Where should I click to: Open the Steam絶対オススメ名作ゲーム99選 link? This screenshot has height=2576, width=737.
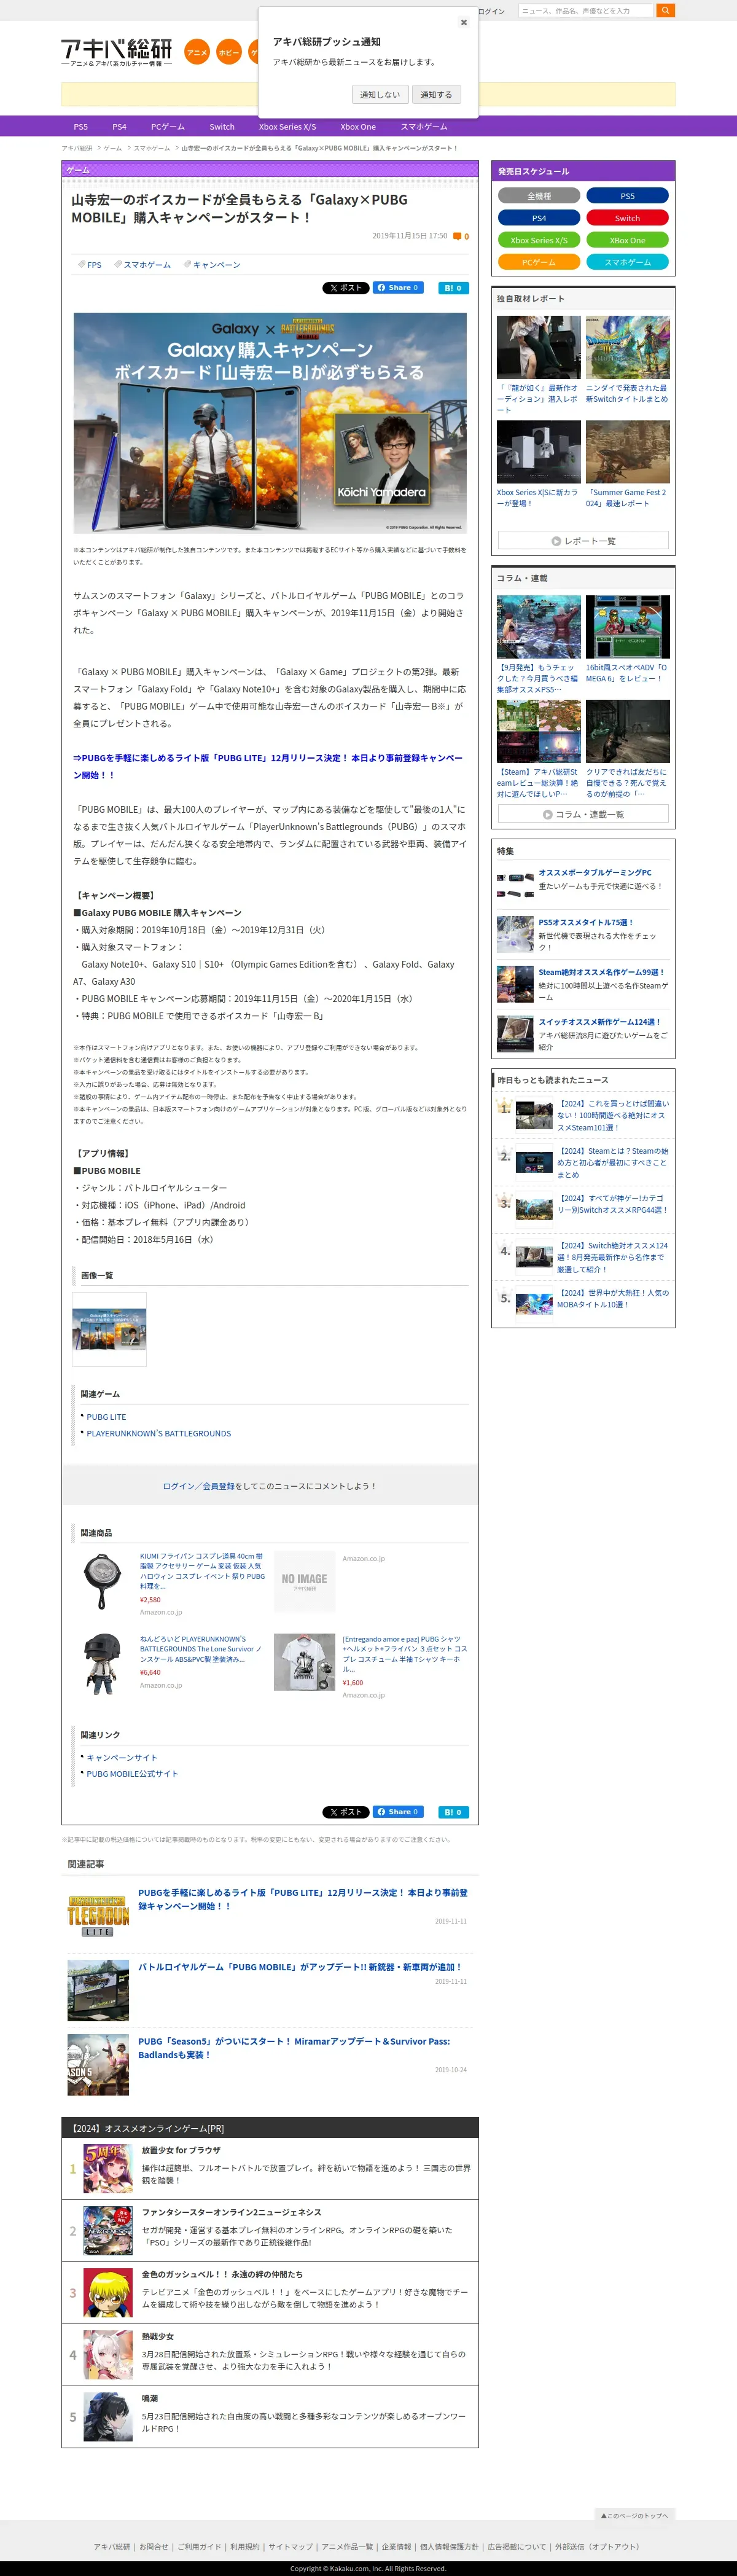(601, 972)
